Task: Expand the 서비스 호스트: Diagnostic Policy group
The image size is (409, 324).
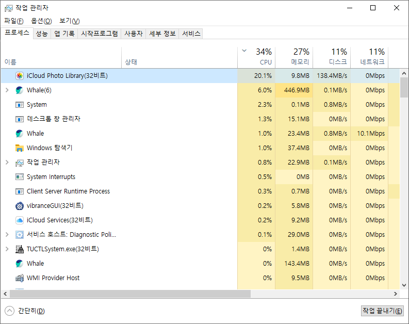Action: click(x=7, y=235)
